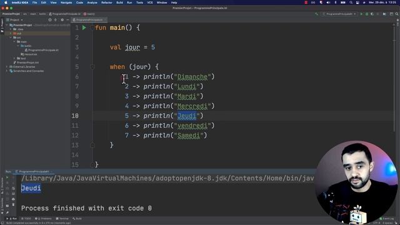The width and height of the screenshot is (400, 225).
Task: Toggle the Structure side tool window button
Action: [x=2, y=186]
